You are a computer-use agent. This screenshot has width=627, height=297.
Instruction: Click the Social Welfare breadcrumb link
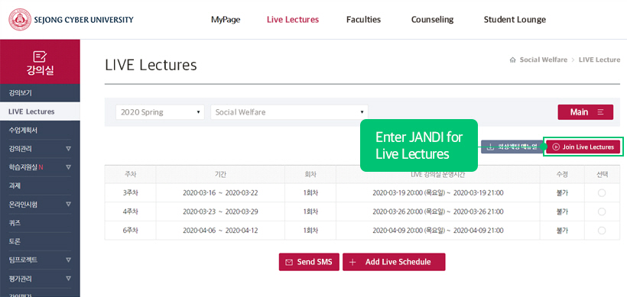[544, 60]
